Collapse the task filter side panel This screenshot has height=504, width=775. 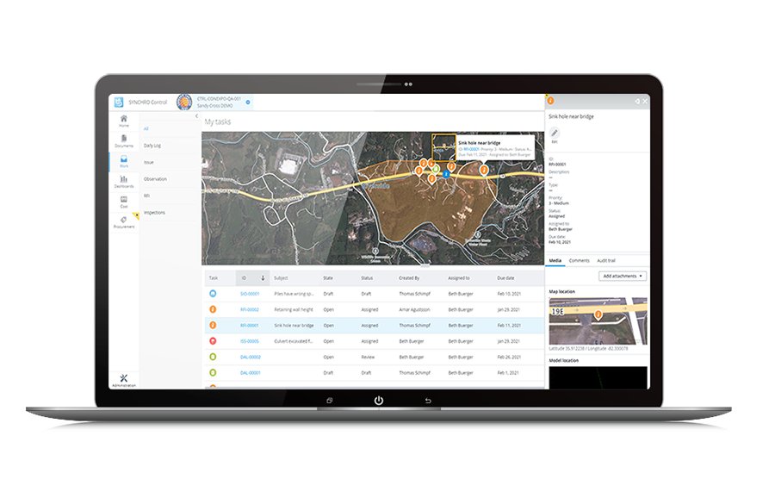pos(196,115)
